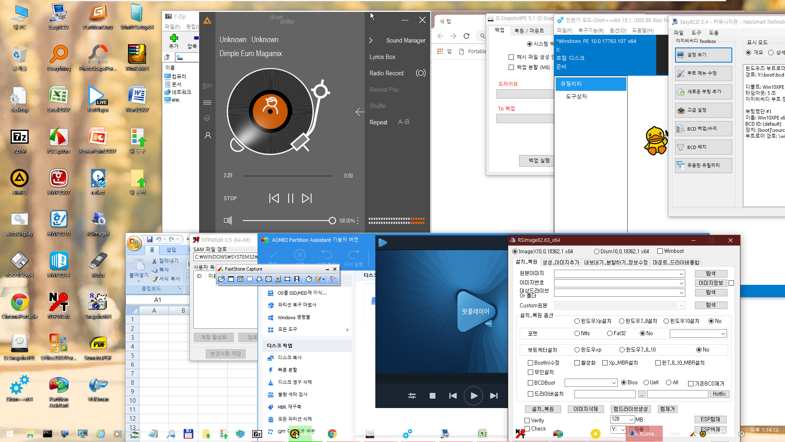The width and height of the screenshot is (785, 442).
Task: Click 설정 보기 in EasyBCD toolbox
Action: (x=703, y=55)
